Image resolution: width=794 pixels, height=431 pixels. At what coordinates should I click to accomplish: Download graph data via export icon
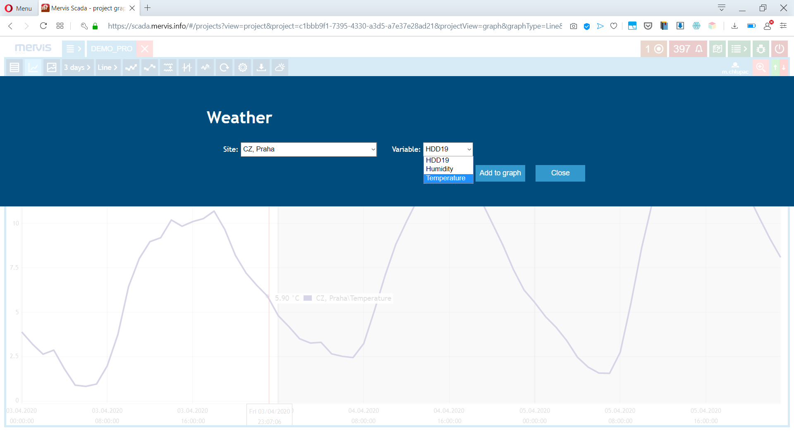(261, 67)
